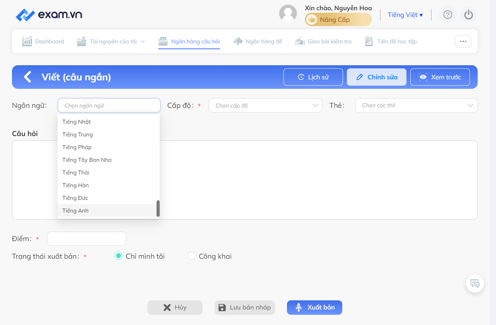Click the Lịch sử button
The width and height of the screenshot is (496, 325).
[313, 77]
